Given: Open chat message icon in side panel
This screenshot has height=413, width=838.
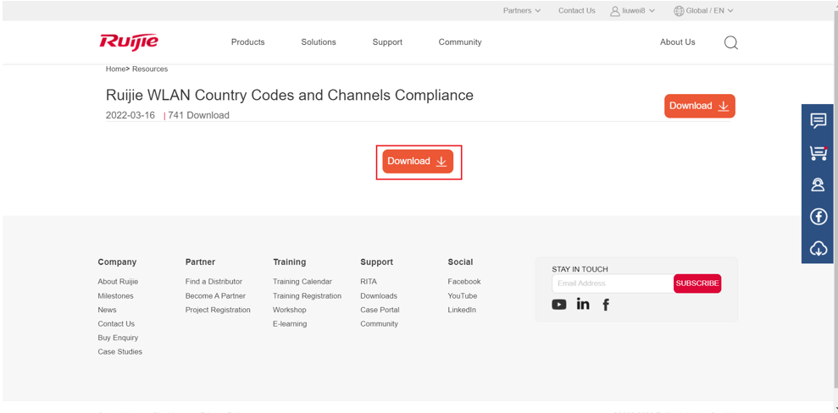Looking at the screenshot, I should click(819, 120).
